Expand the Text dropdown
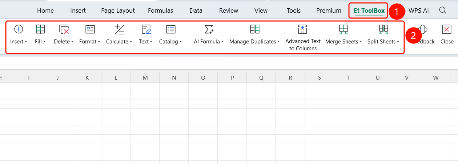Viewport: 458px width, 164px height. (151, 42)
